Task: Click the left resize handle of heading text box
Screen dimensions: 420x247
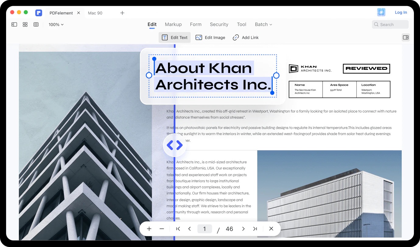Action: click(x=149, y=75)
